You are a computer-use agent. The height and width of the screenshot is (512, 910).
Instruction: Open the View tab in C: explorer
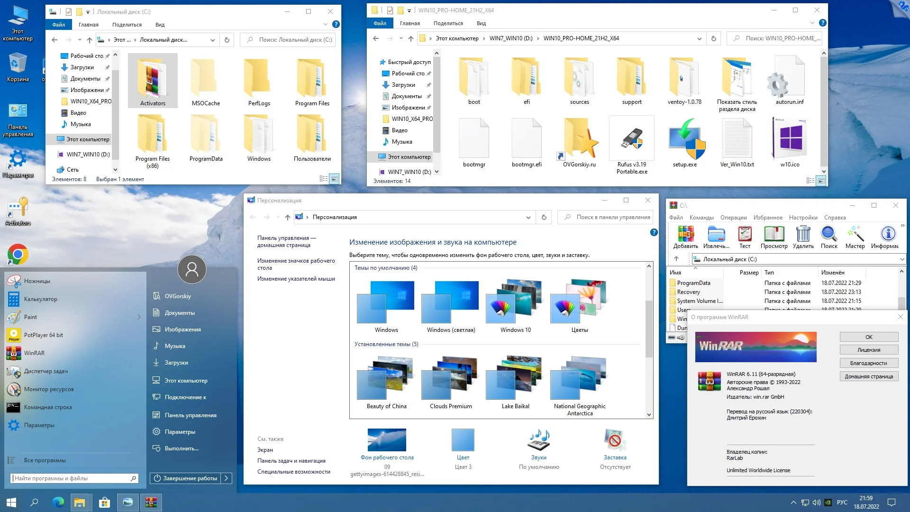[160, 25]
